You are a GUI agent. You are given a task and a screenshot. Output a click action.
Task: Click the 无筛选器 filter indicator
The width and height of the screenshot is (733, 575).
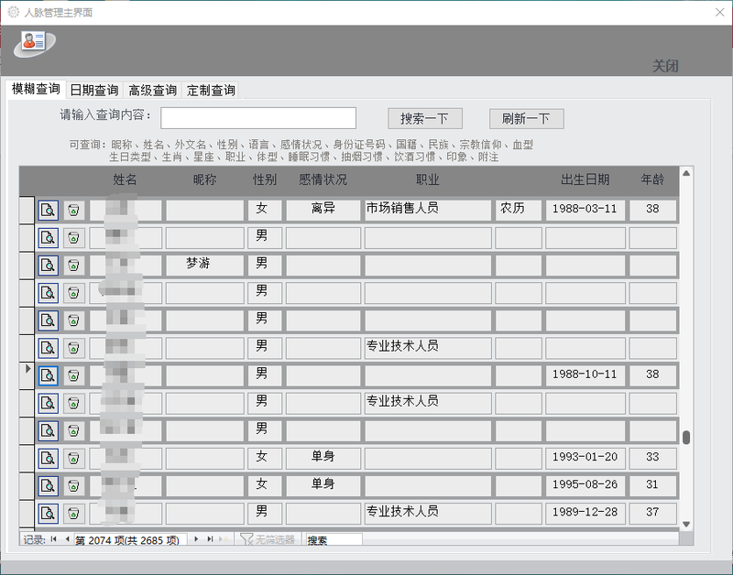pyautogui.click(x=268, y=539)
